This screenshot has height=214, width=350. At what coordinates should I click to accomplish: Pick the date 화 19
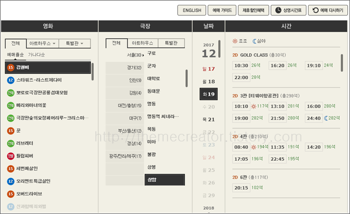(208, 94)
